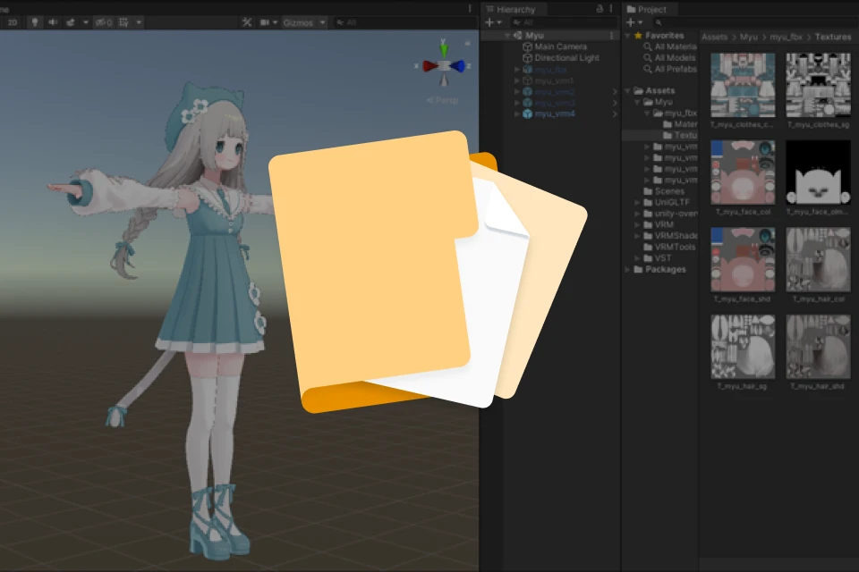This screenshot has height=572, width=859.
Task: Toggle hidden objects visibility counter
Action: [x=104, y=22]
